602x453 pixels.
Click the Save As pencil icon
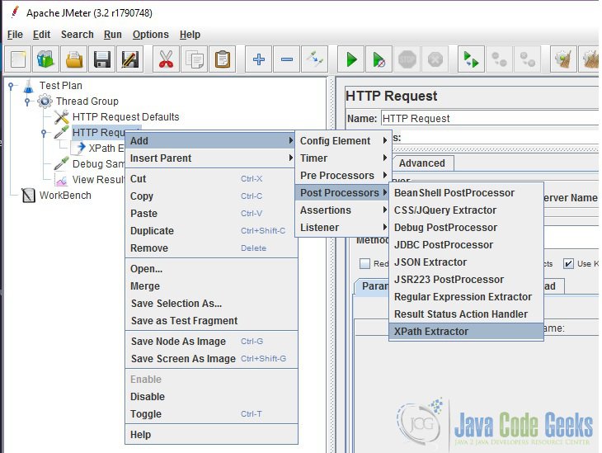coord(129,59)
